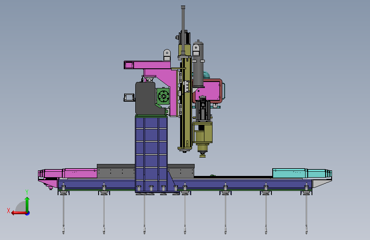Image resolution: width=370 pixels, height=240 pixels.
Task: Click the red X axis arrow of triad
Action: tap(18, 213)
